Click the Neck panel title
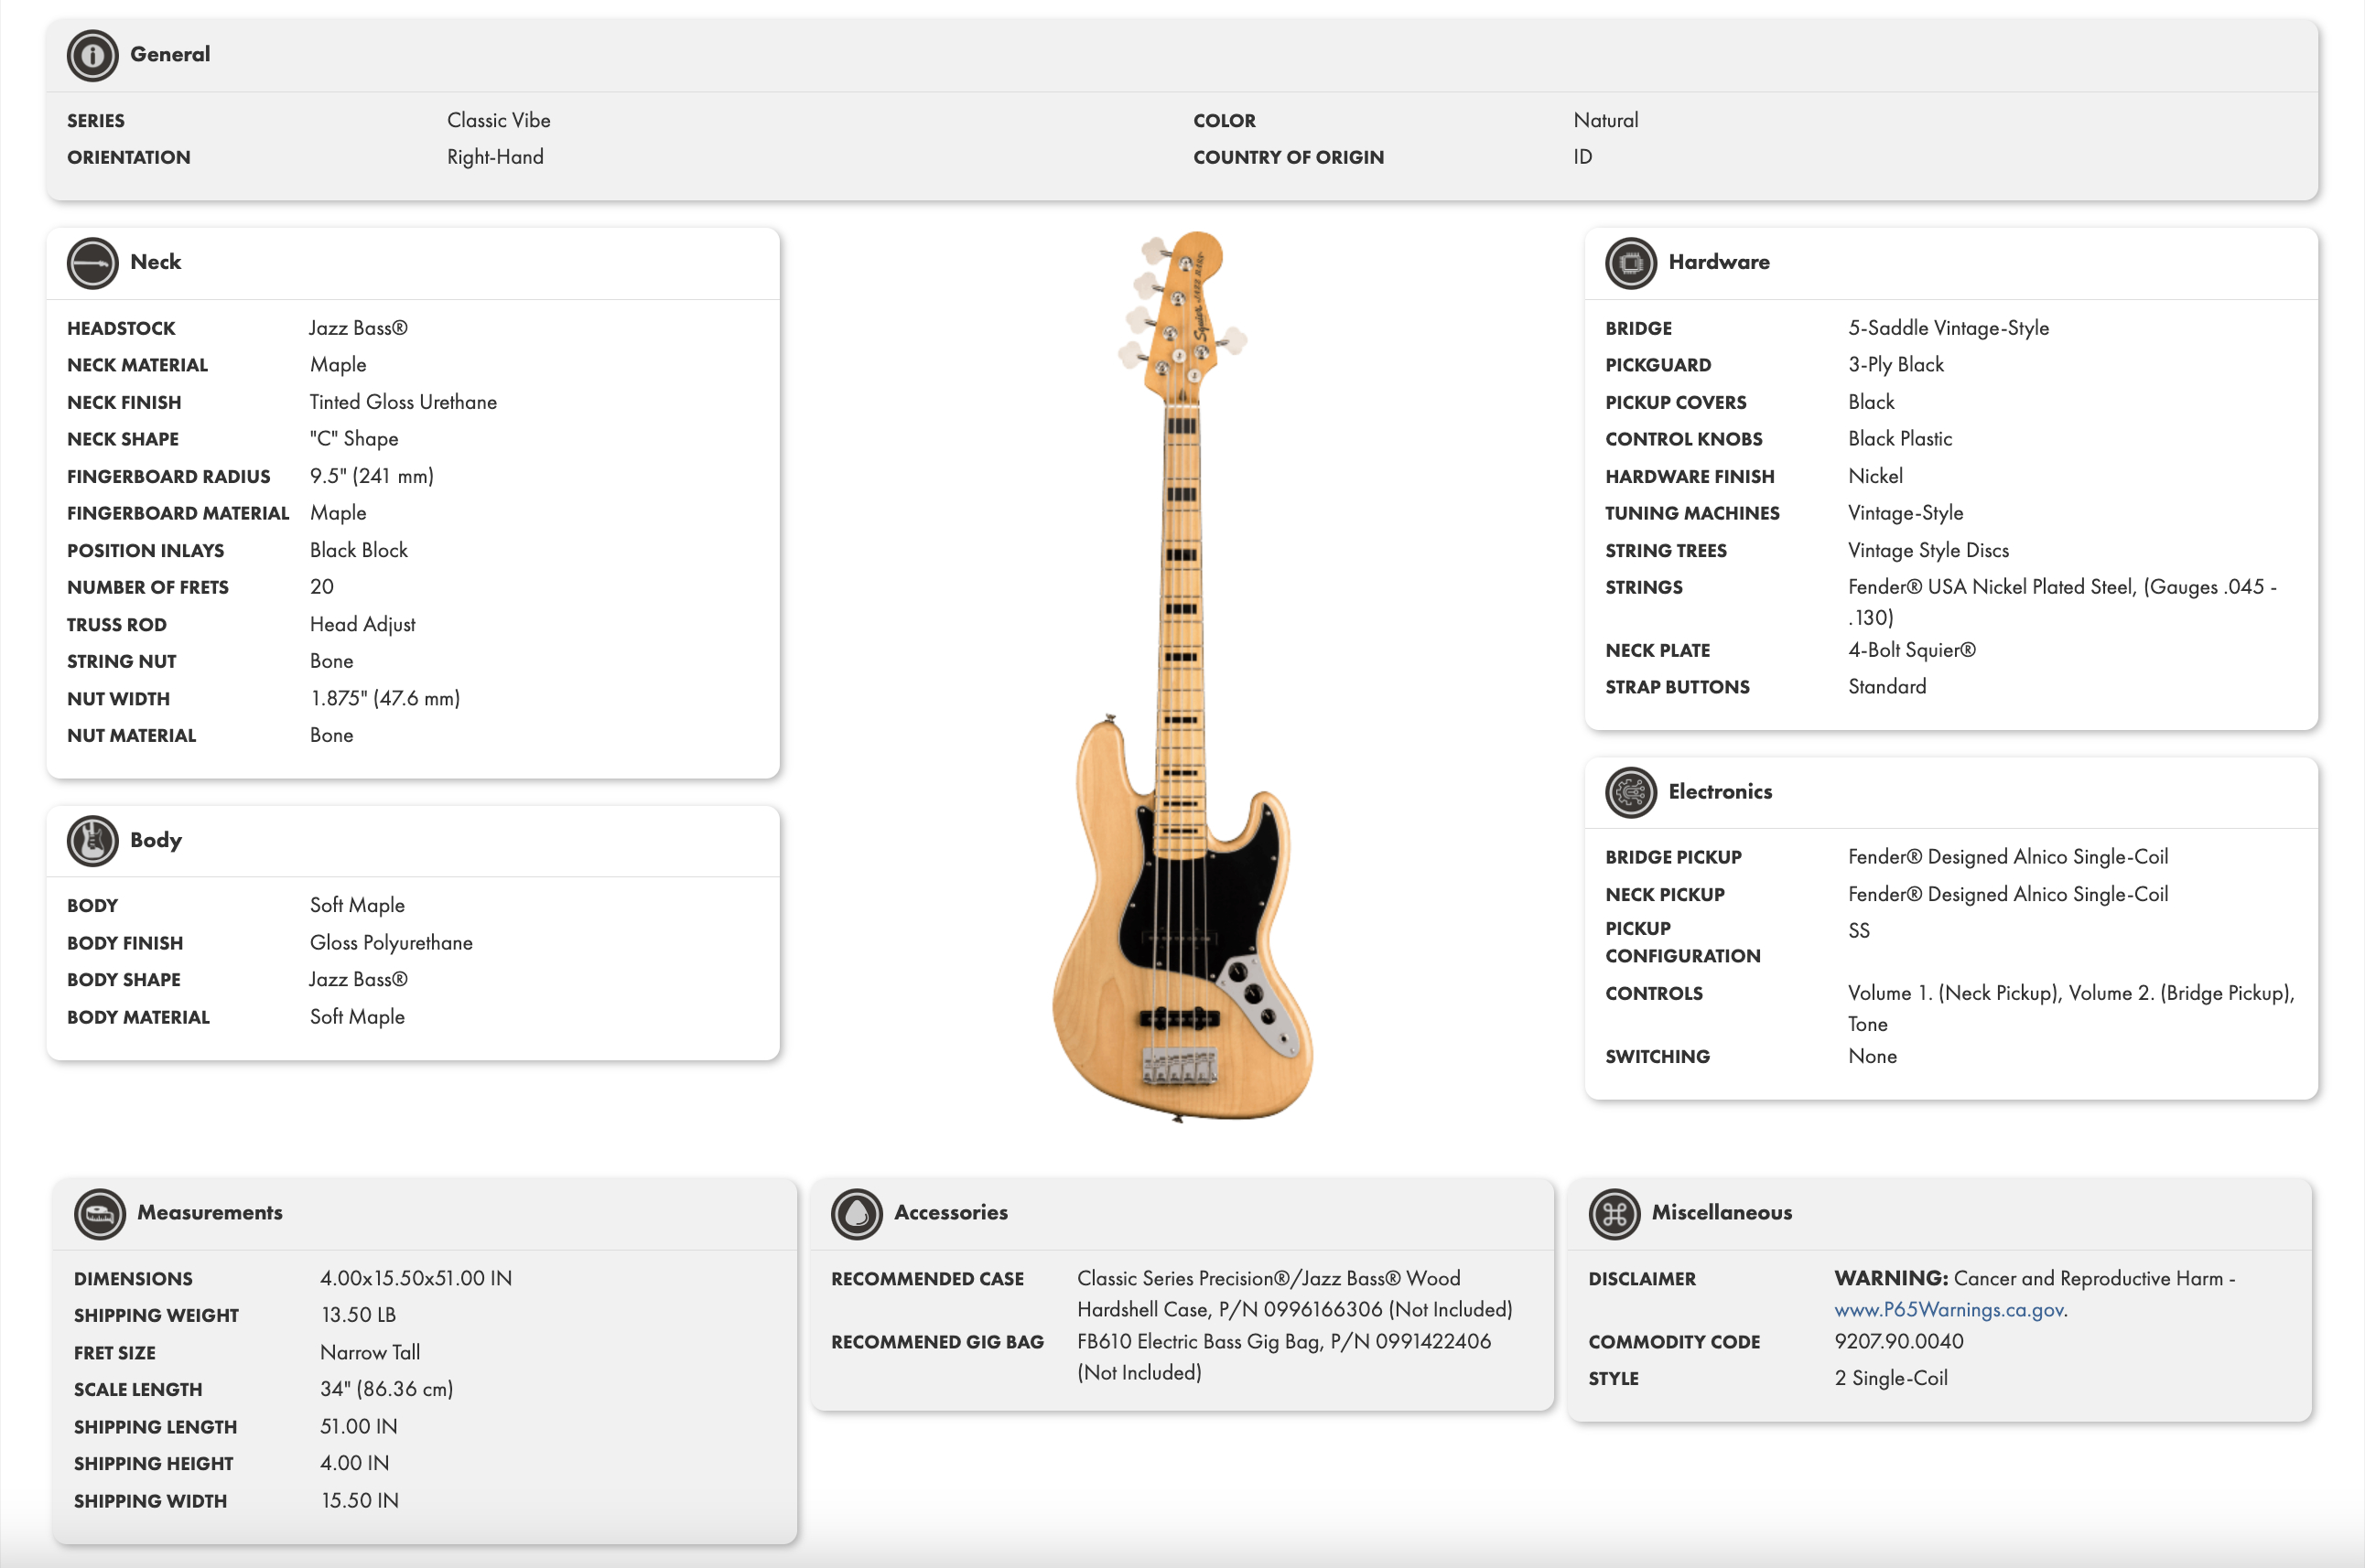The height and width of the screenshot is (1568, 2365). 155,262
